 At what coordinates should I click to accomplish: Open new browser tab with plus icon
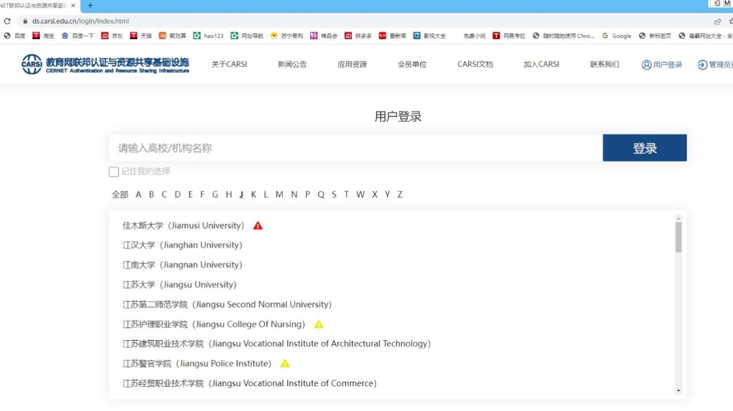pyautogui.click(x=90, y=6)
